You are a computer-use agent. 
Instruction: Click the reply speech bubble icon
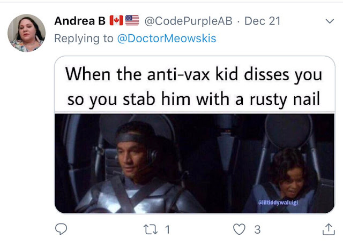point(61,229)
